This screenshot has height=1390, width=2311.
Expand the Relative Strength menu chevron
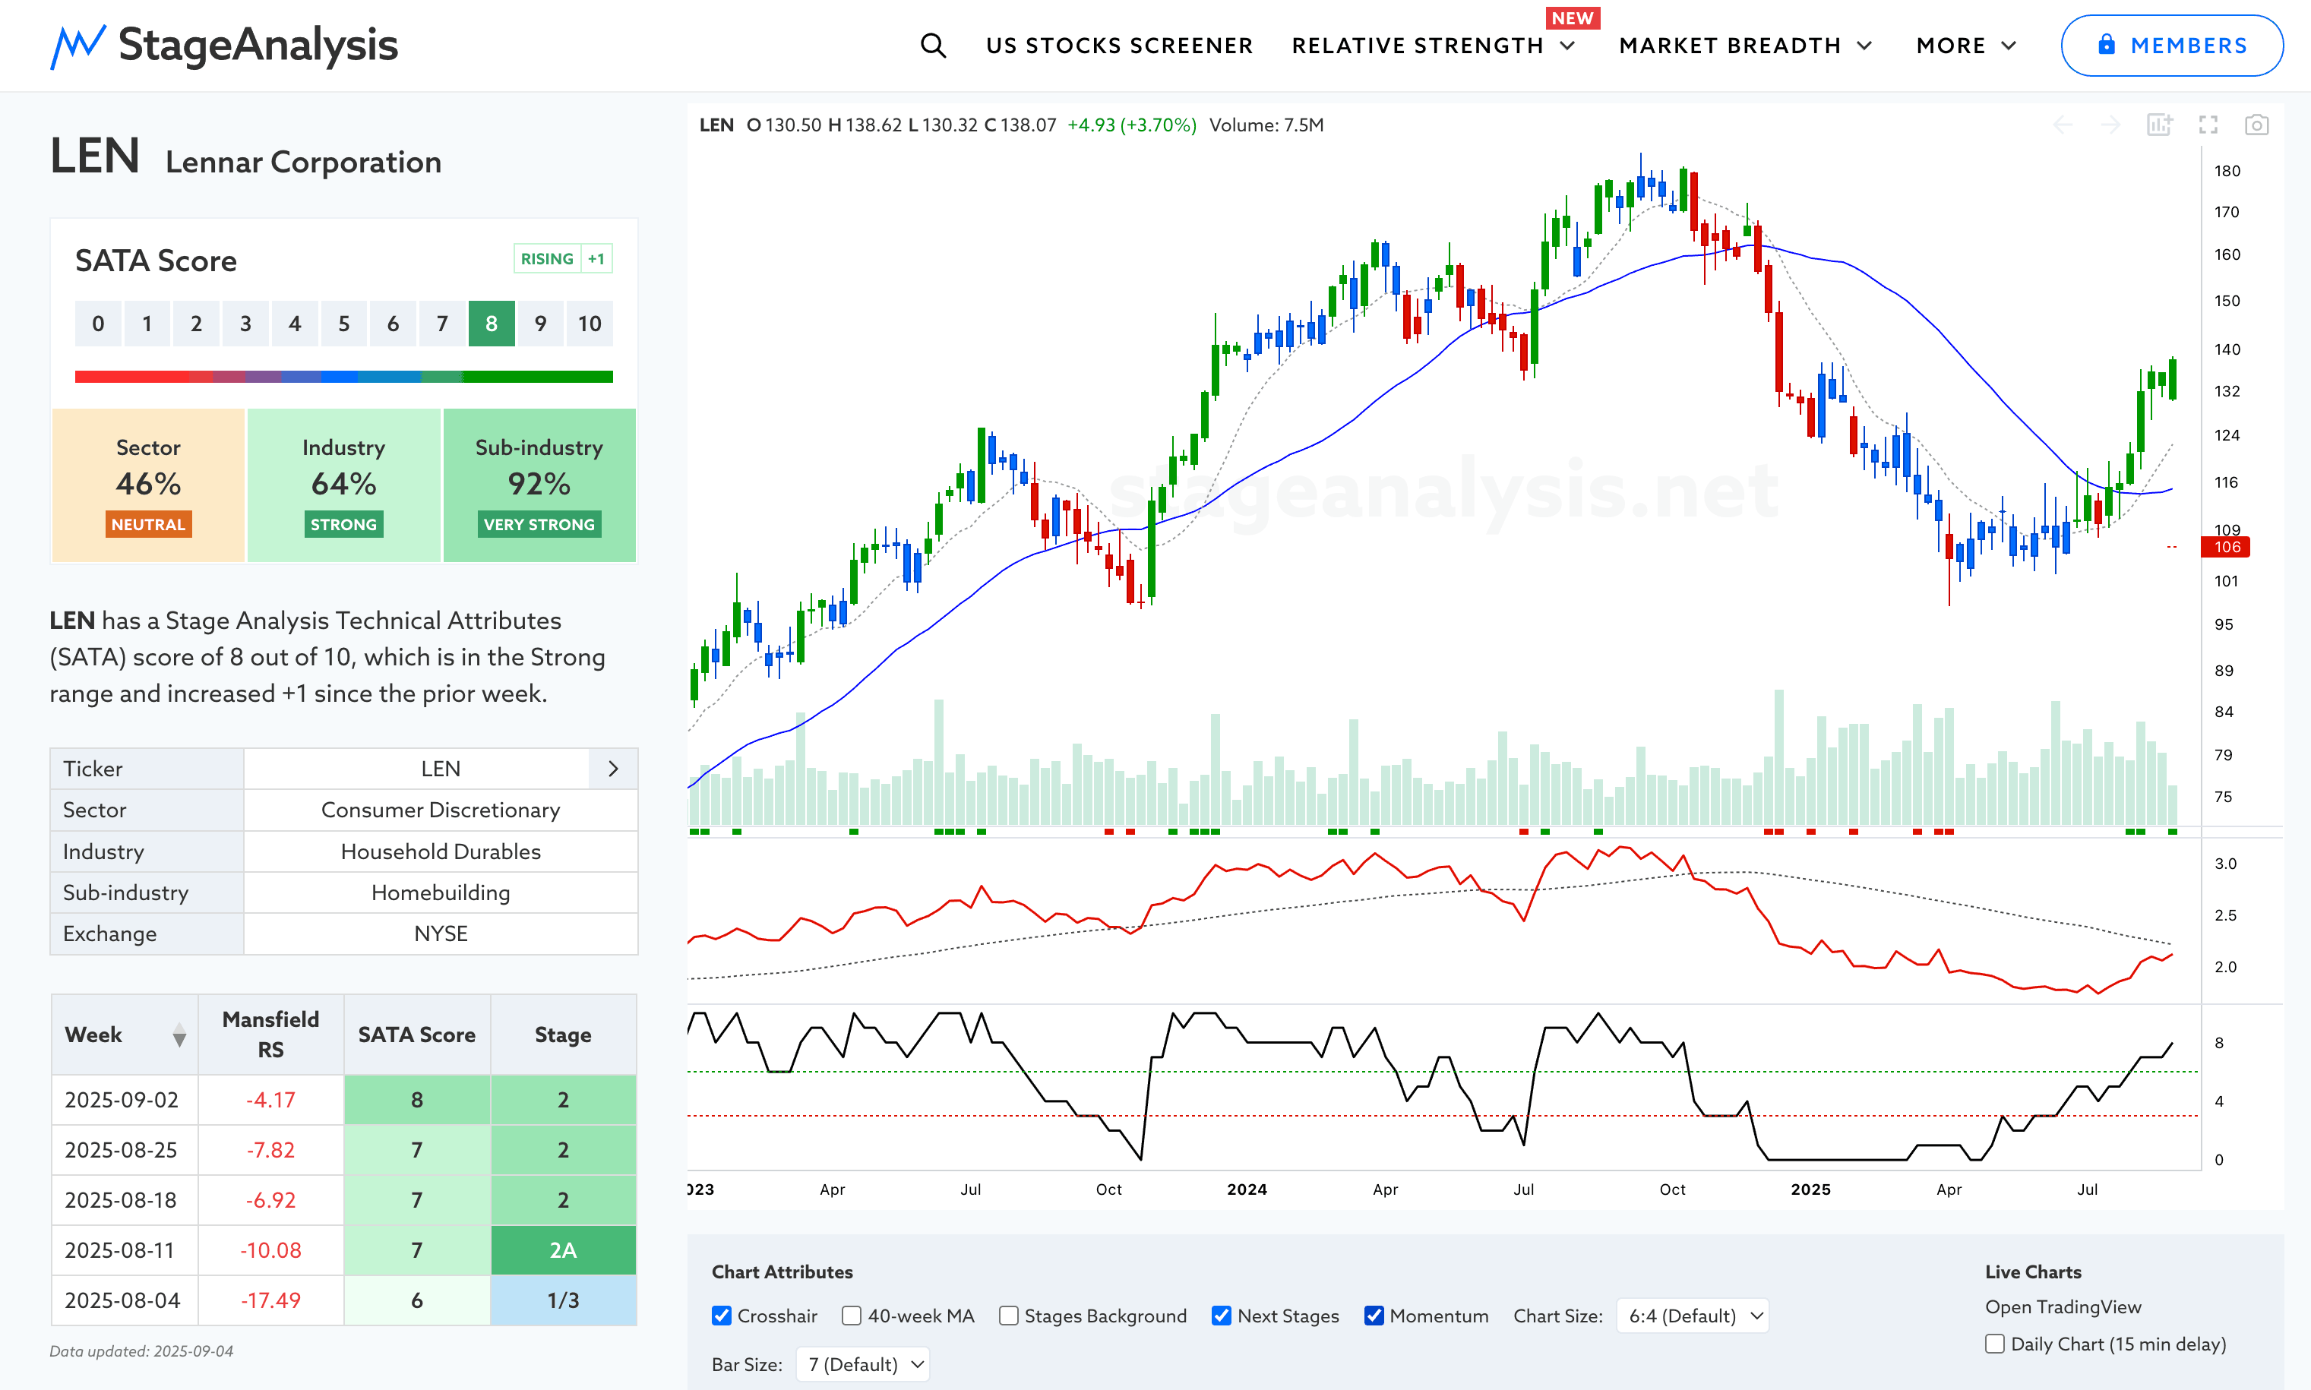[x=1568, y=46]
